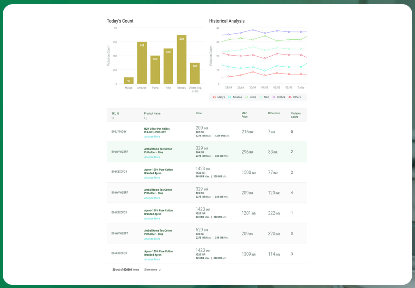Click violation count 5 in first row

292,132
